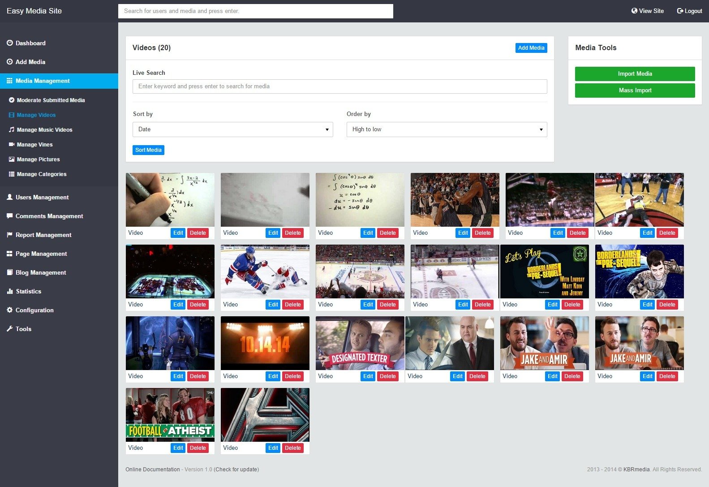
Task: Click the blue Add Media button
Action: point(531,48)
